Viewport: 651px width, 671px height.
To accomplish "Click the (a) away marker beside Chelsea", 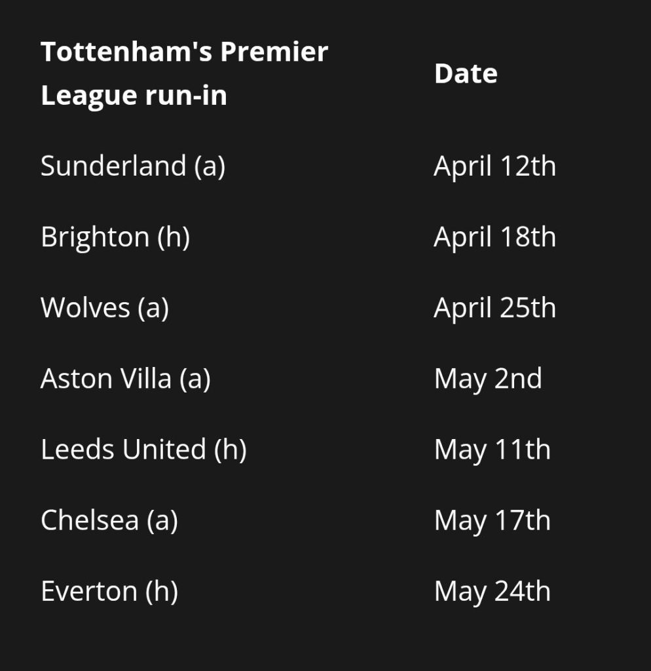I will tap(162, 520).
